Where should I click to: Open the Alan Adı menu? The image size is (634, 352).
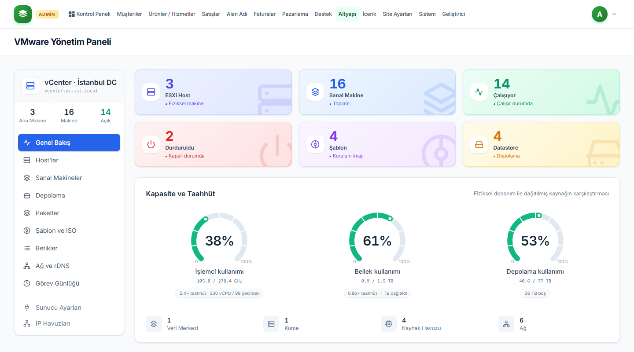237,14
